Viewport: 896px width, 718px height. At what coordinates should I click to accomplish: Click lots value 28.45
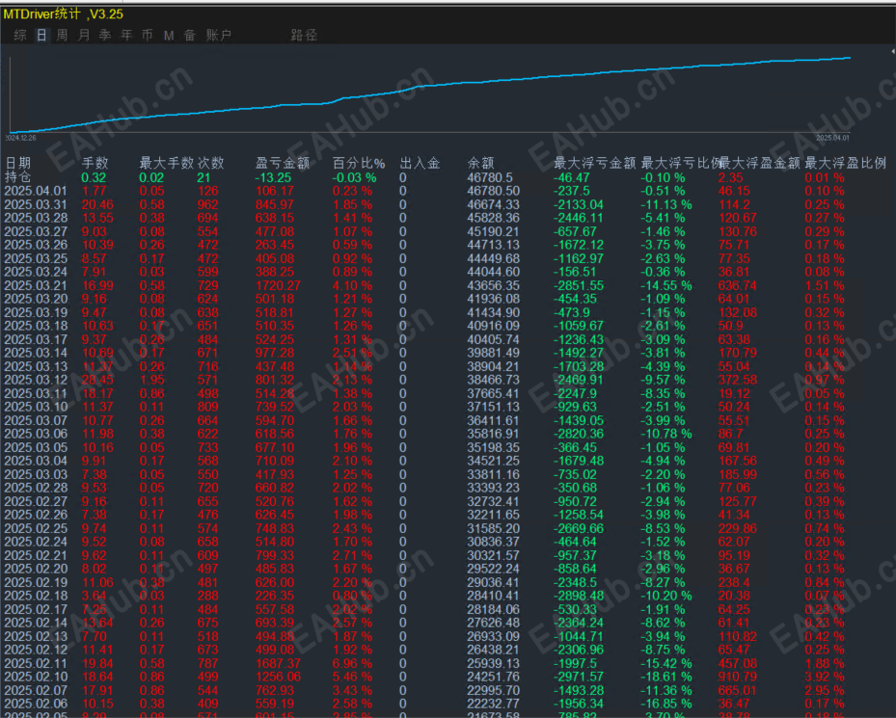[97, 380]
